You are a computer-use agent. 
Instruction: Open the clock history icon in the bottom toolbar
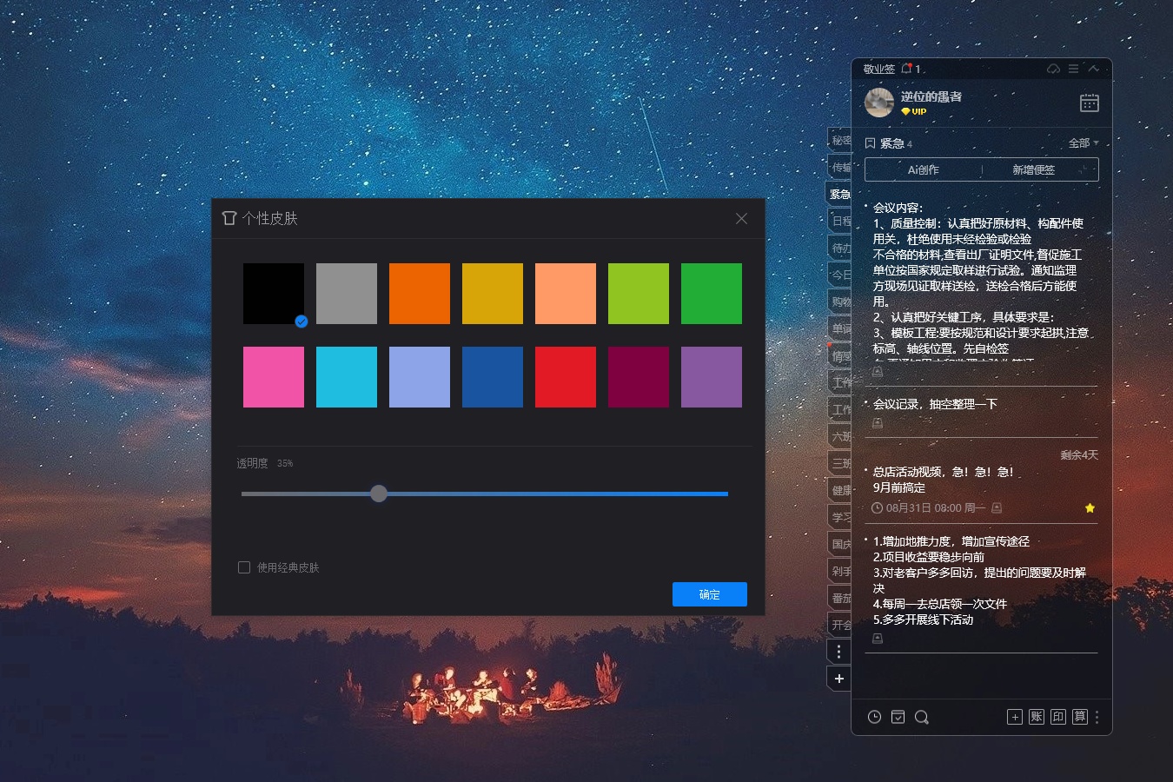click(874, 717)
